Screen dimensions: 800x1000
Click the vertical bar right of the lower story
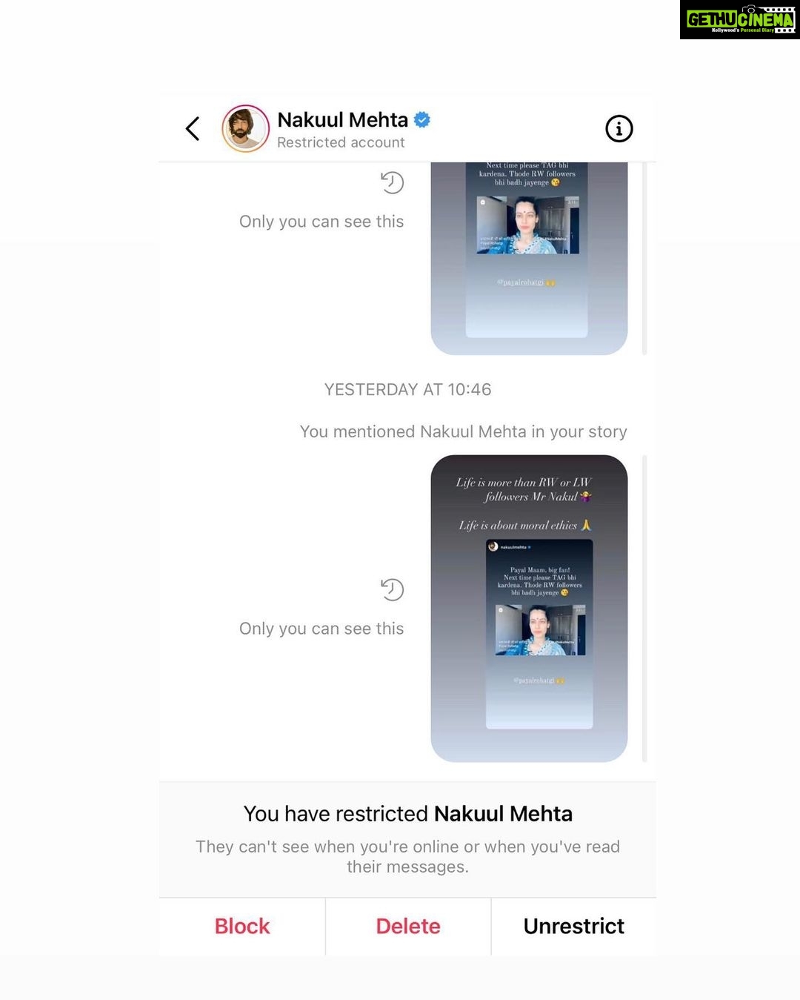(644, 609)
